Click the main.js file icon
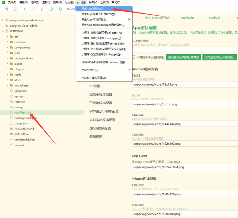Image resolution: width=238 pixels, height=218 pixels. tap(11, 107)
